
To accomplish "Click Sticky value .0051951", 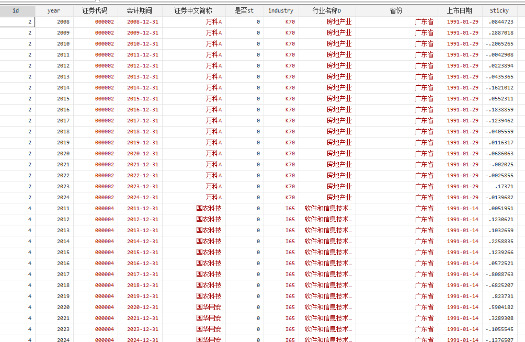I will (501, 209).
